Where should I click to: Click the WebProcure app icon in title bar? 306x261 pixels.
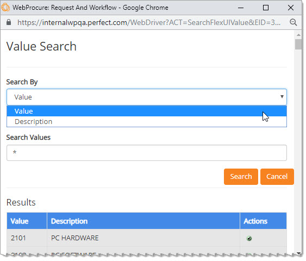[x=5, y=8]
